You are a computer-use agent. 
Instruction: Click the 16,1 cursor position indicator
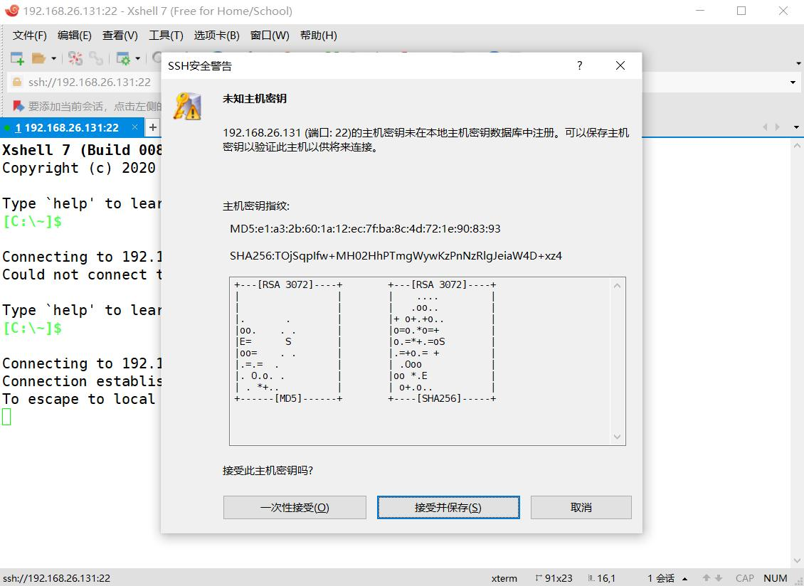601,578
